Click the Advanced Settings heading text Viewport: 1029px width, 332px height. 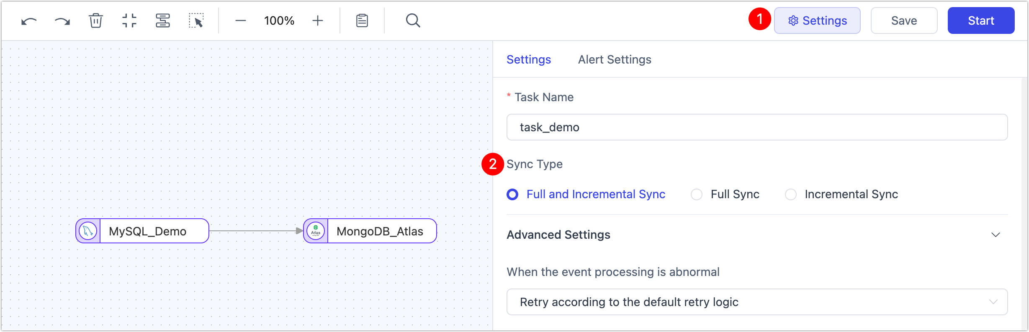[558, 235]
